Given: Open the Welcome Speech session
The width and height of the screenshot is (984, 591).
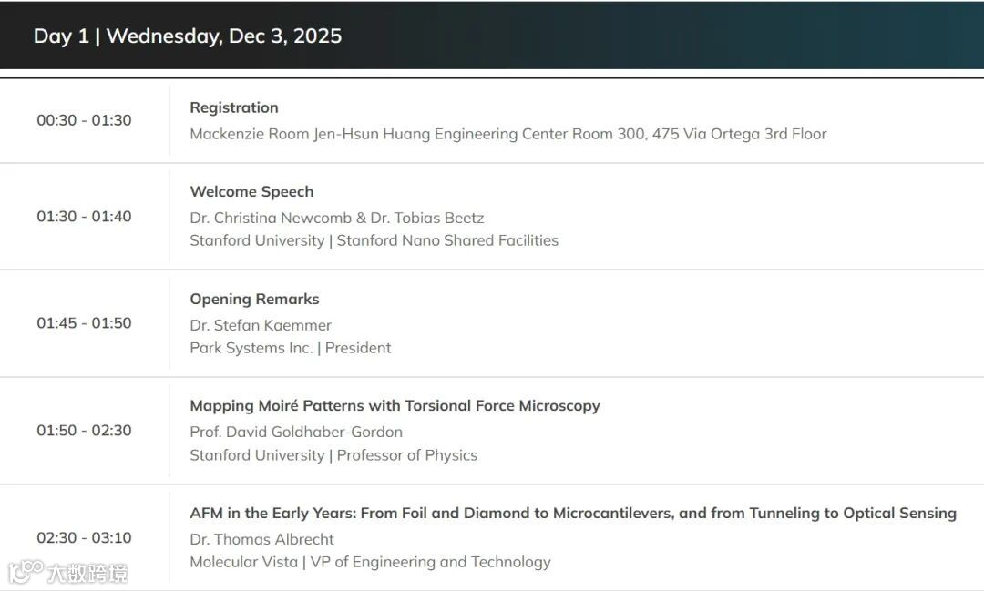Looking at the screenshot, I should (251, 191).
